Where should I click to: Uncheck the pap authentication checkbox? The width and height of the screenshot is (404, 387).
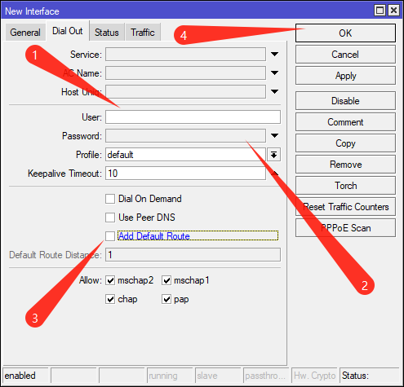(x=166, y=299)
